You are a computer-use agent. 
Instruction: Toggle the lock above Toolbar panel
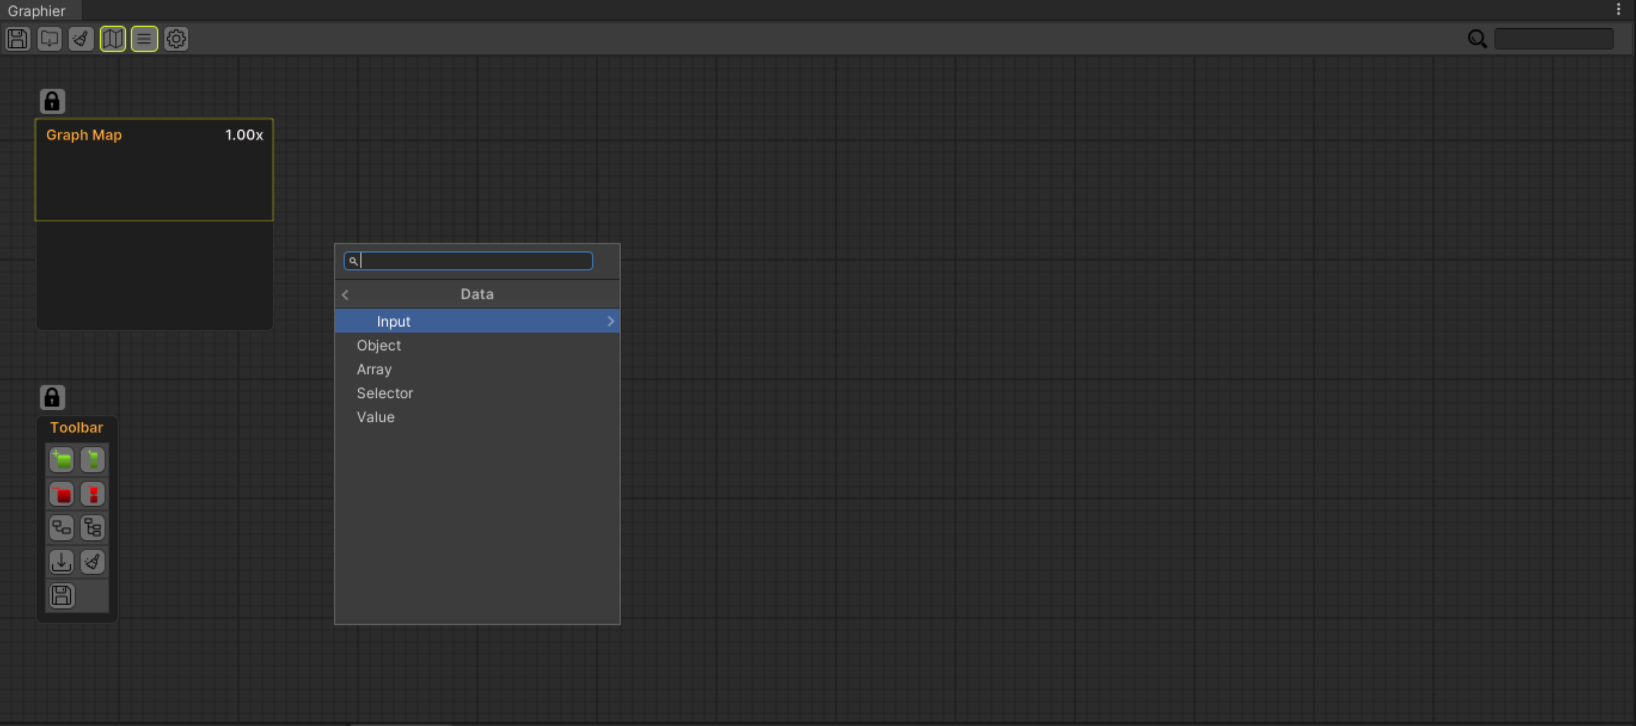(53, 398)
